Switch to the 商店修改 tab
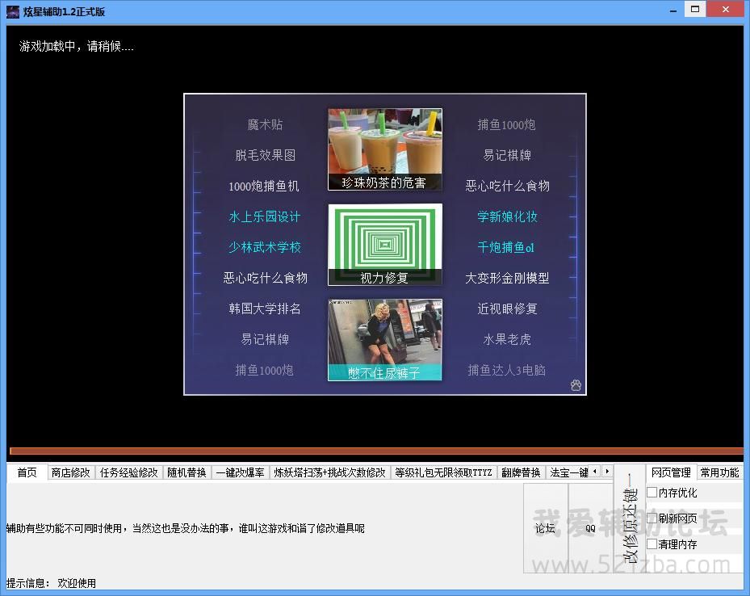This screenshot has width=750, height=596. coord(70,472)
